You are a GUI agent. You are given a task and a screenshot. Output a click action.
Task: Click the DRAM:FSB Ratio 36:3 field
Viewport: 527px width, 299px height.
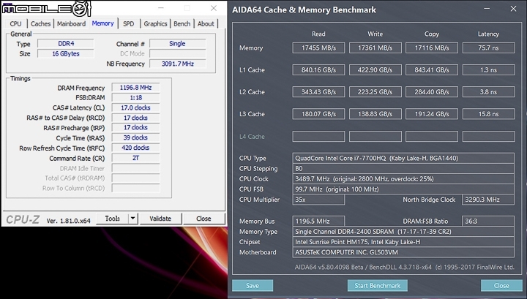(488, 222)
